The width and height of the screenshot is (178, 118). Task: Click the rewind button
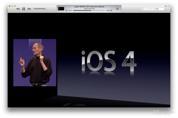(18, 9)
